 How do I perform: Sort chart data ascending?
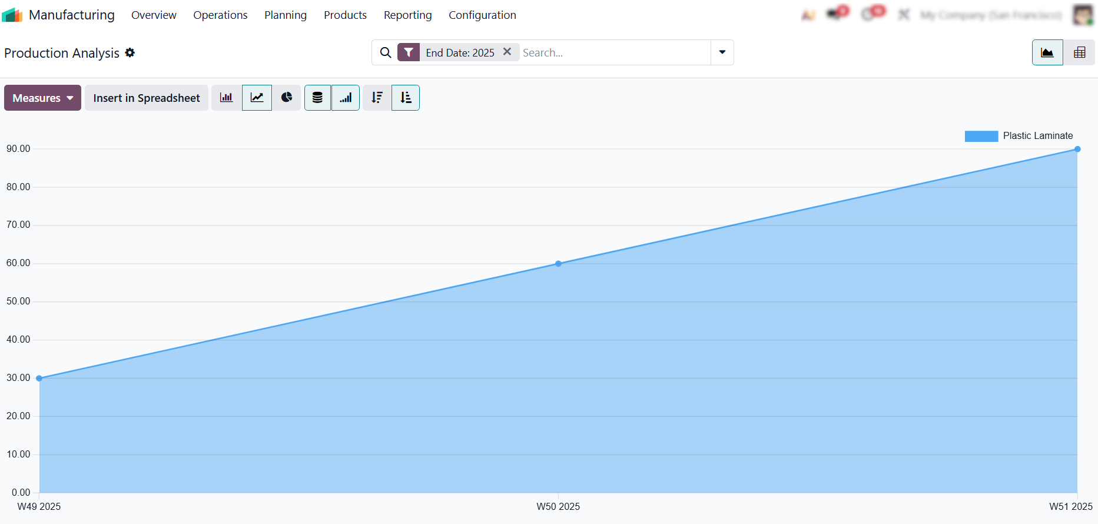406,98
